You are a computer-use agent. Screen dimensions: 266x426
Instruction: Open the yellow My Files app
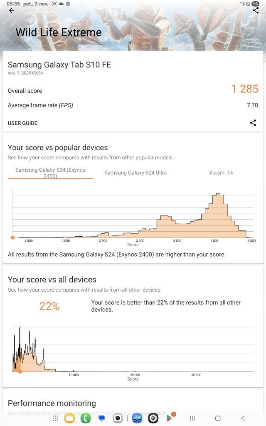pos(69,418)
